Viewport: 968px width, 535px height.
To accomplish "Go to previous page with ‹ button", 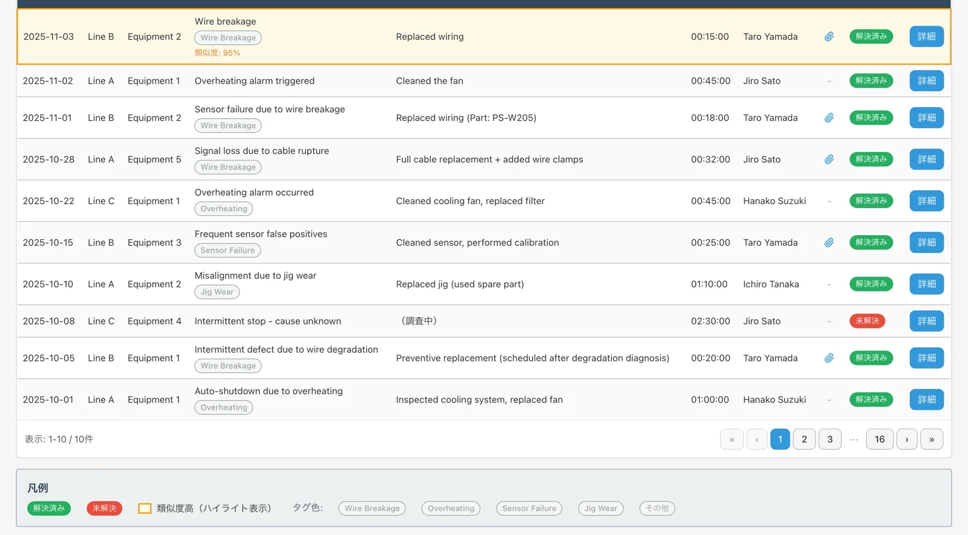I will pos(757,439).
